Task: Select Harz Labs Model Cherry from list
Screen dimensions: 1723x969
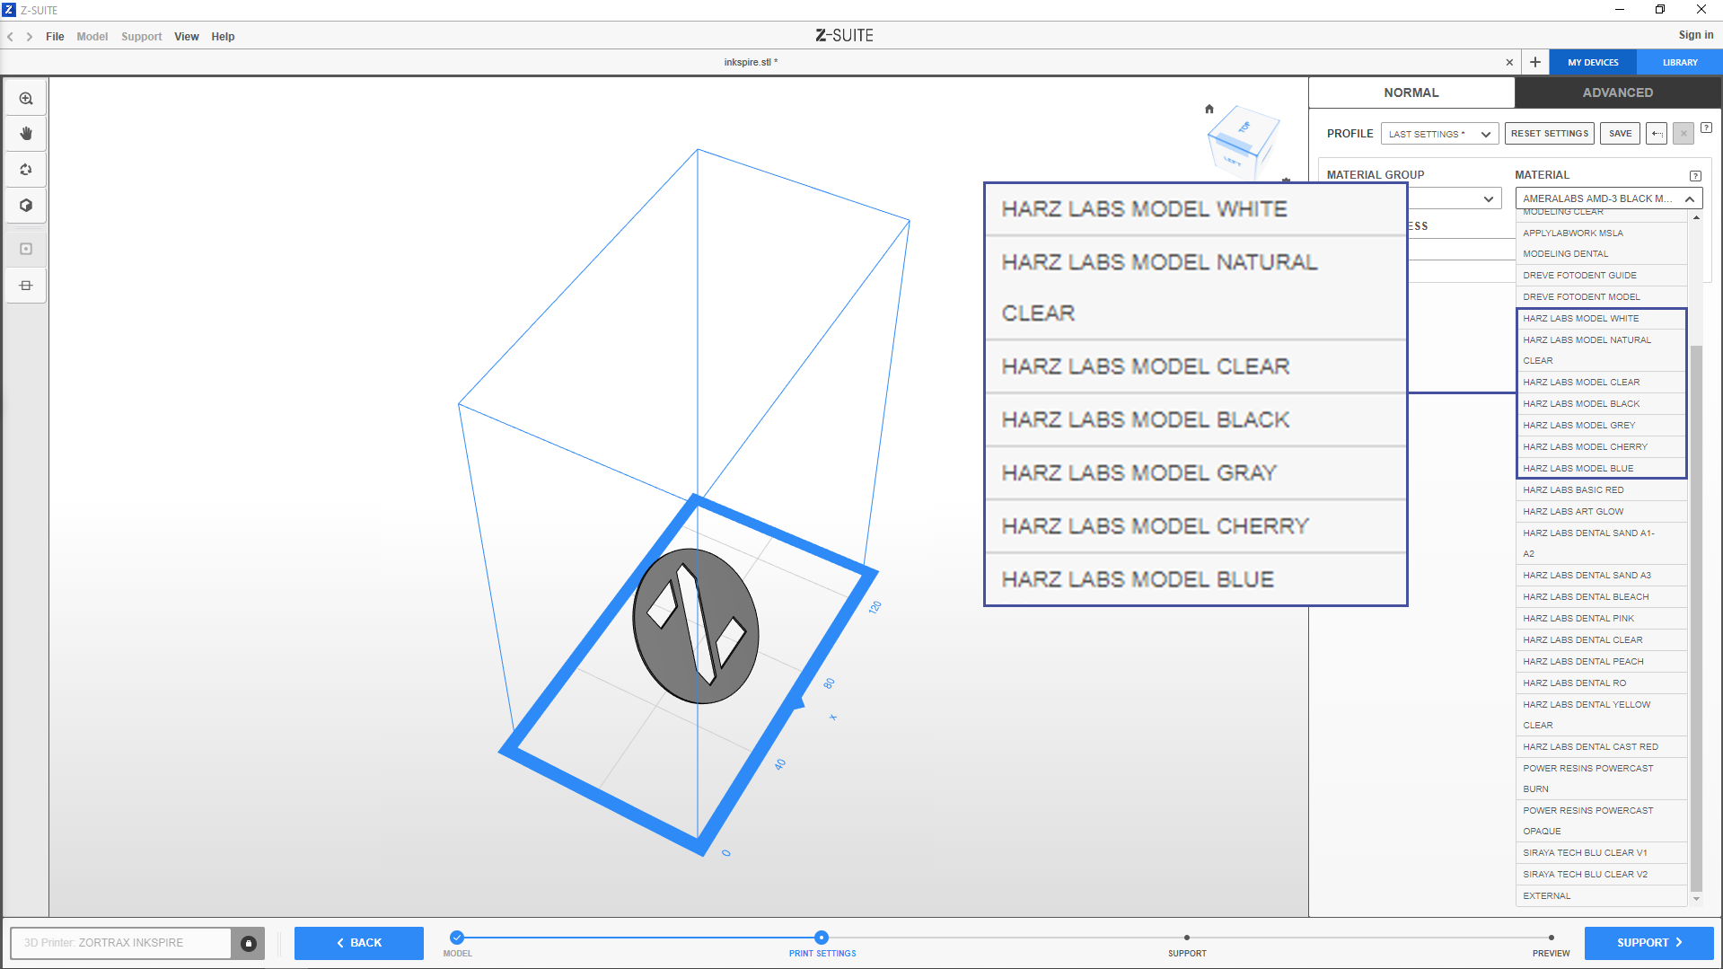Action: click(1585, 447)
